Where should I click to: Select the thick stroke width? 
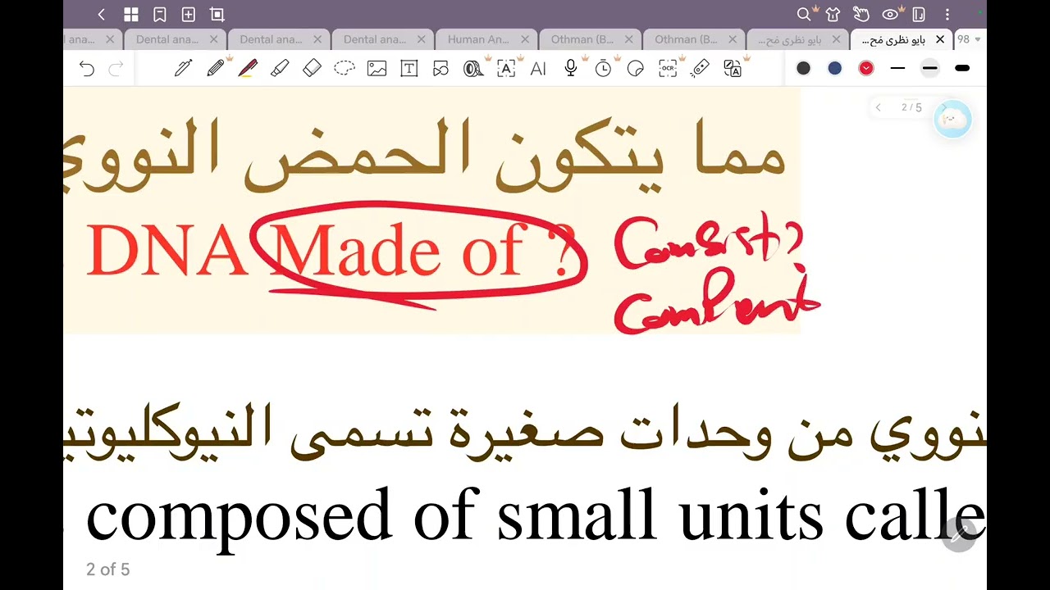[962, 68]
